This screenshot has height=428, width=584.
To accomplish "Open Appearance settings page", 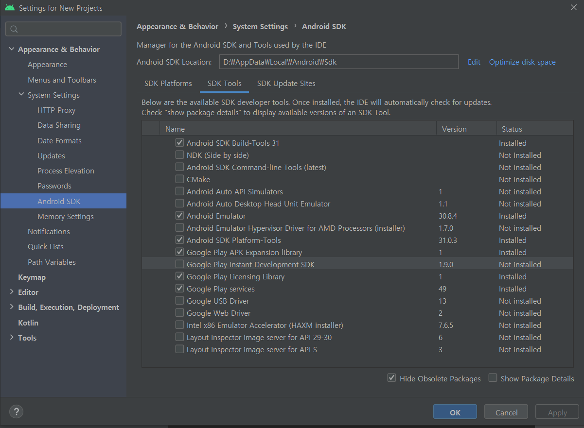I will click(47, 65).
